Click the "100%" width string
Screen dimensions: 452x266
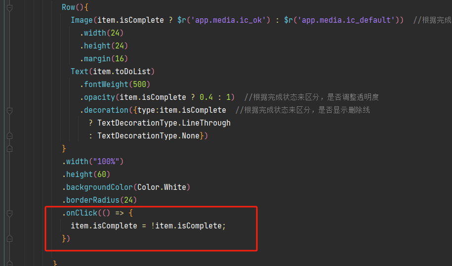(x=106, y=162)
